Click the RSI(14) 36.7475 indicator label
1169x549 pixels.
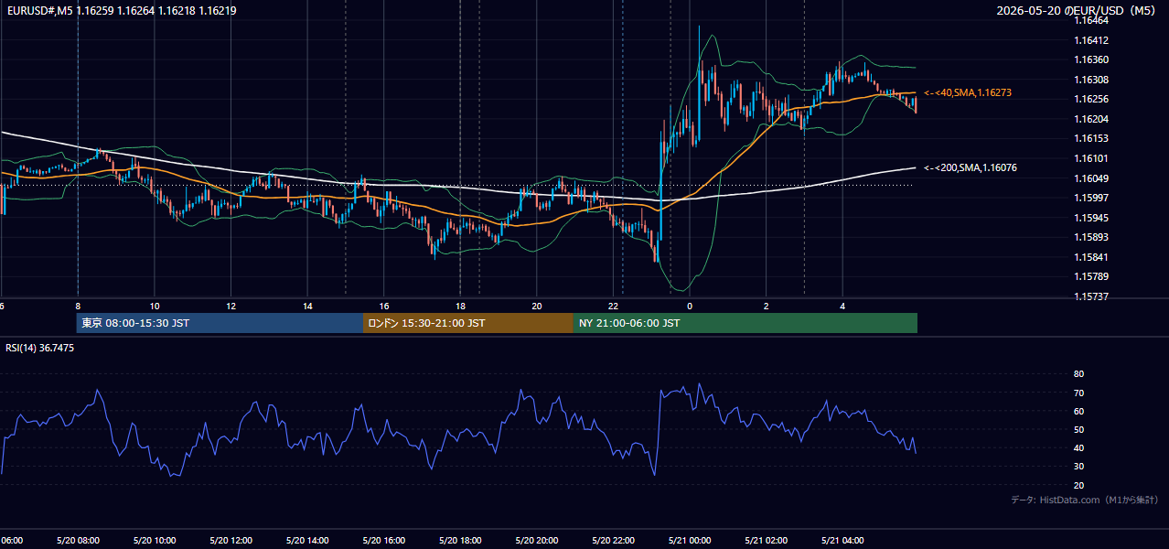point(40,348)
